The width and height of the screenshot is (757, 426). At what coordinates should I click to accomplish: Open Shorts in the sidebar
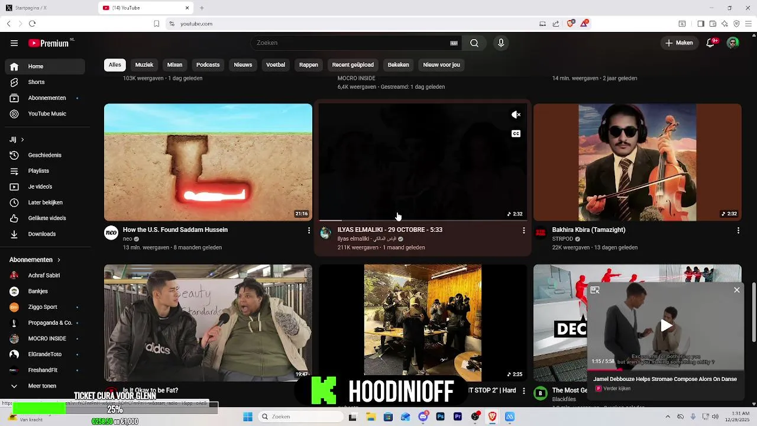click(45, 82)
